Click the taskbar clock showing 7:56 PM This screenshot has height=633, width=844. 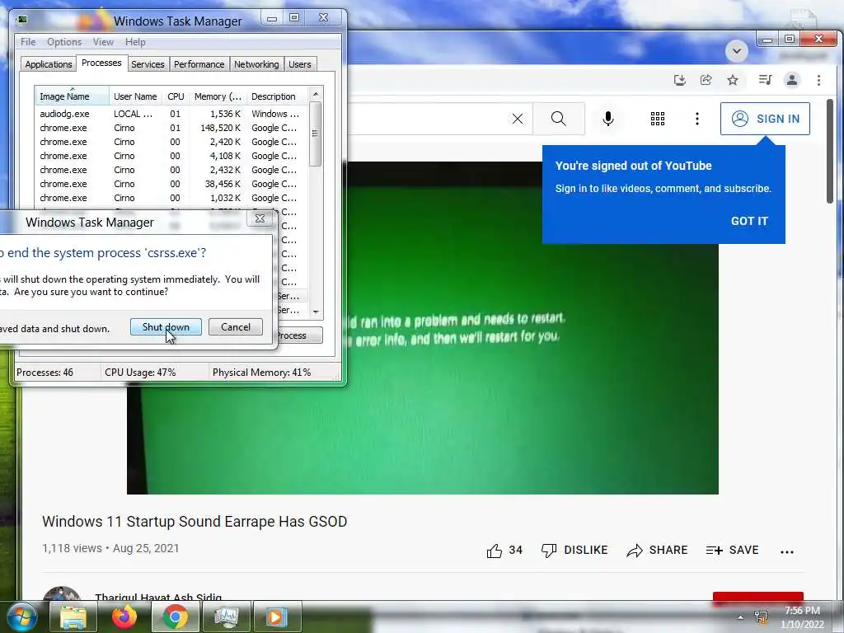pyautogui.click(x=802, y=617)
